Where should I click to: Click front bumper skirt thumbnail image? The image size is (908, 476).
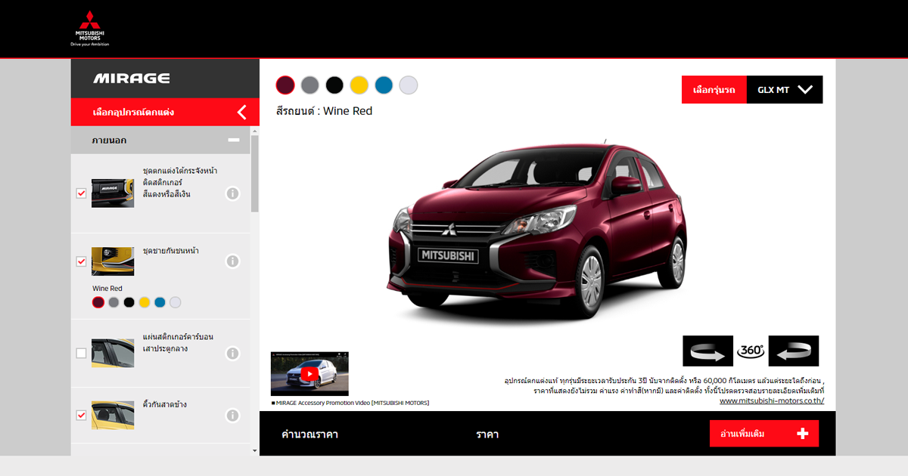(x=113, y=261)
